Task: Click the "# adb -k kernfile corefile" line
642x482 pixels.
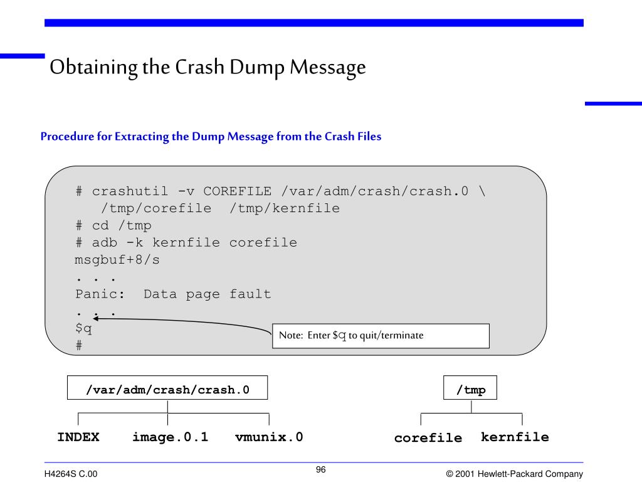Action: tap(186, 243)
